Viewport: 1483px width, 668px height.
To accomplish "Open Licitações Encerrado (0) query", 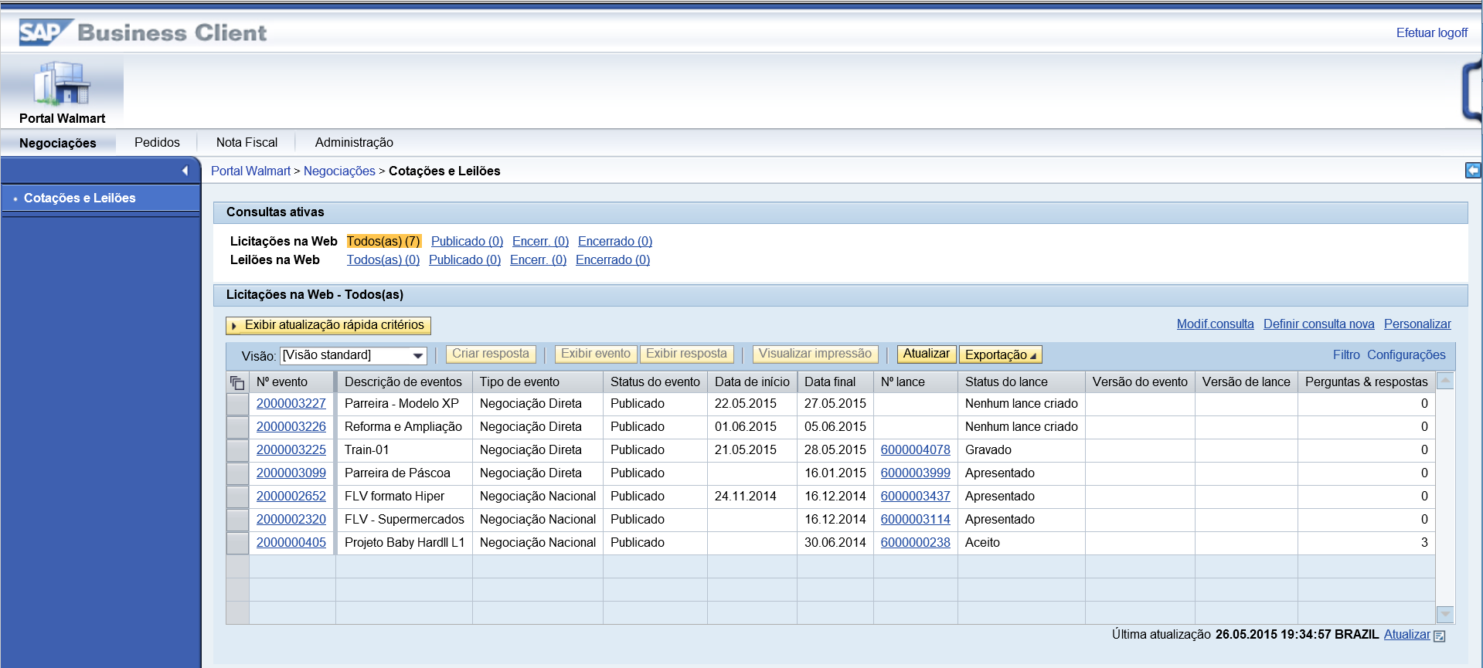I will (x=615, y=241).
